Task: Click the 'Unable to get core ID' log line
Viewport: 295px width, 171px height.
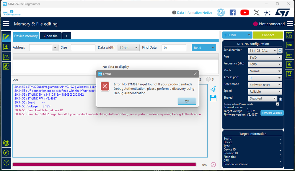Action: [39, 110]
